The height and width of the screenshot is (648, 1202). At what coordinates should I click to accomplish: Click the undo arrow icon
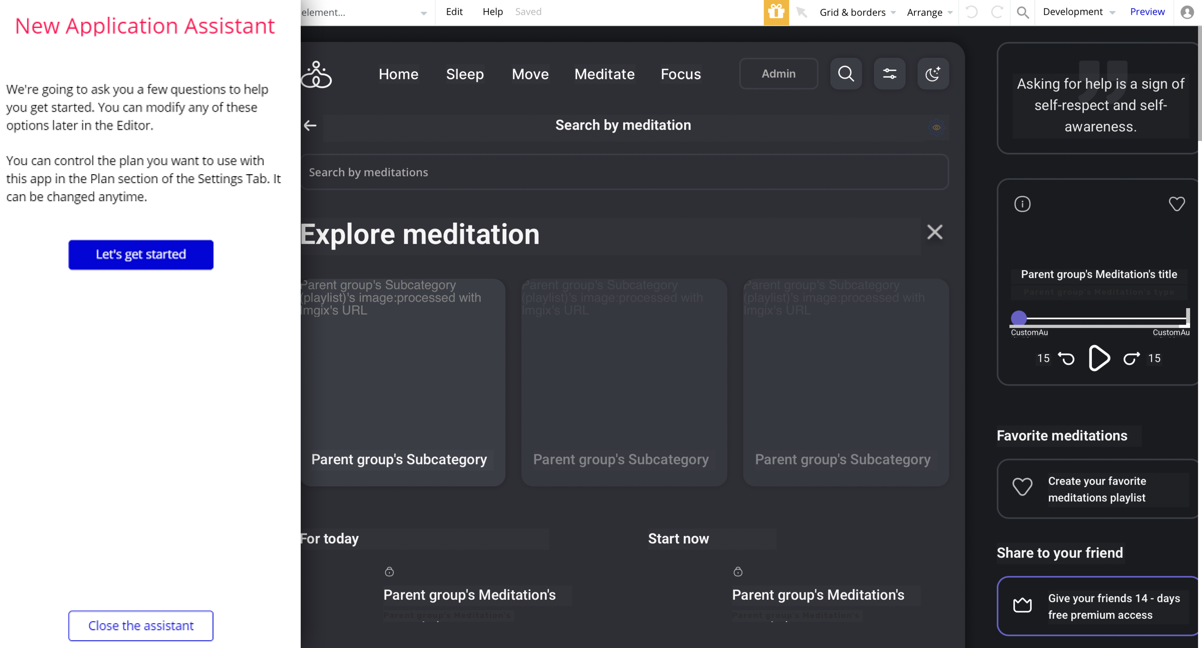(x=971, y=12)
